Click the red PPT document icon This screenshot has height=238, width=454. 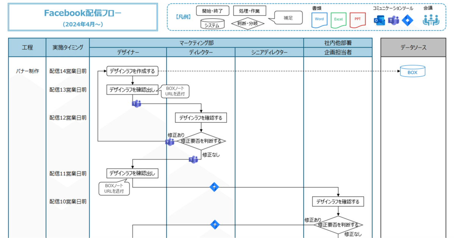358,20
